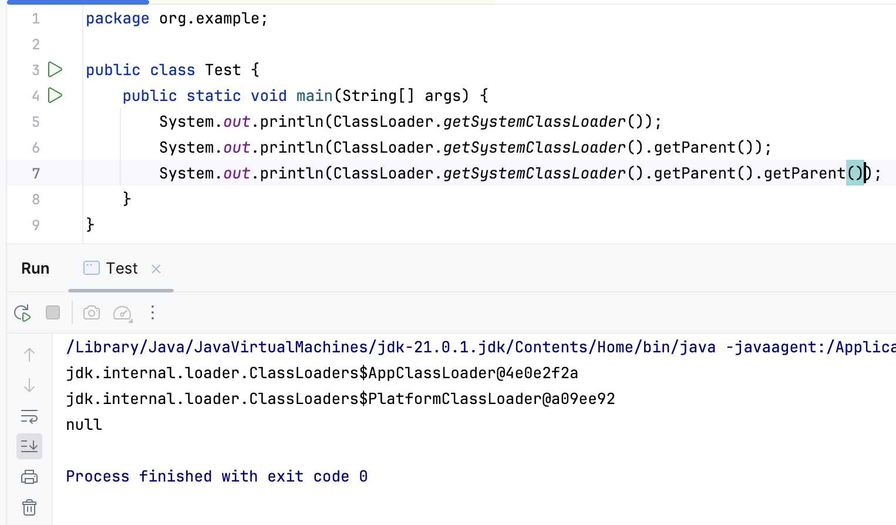Click 'package org.example;' on line 1
Viewport: 896px width, 525px height.
tap(177, 18)
